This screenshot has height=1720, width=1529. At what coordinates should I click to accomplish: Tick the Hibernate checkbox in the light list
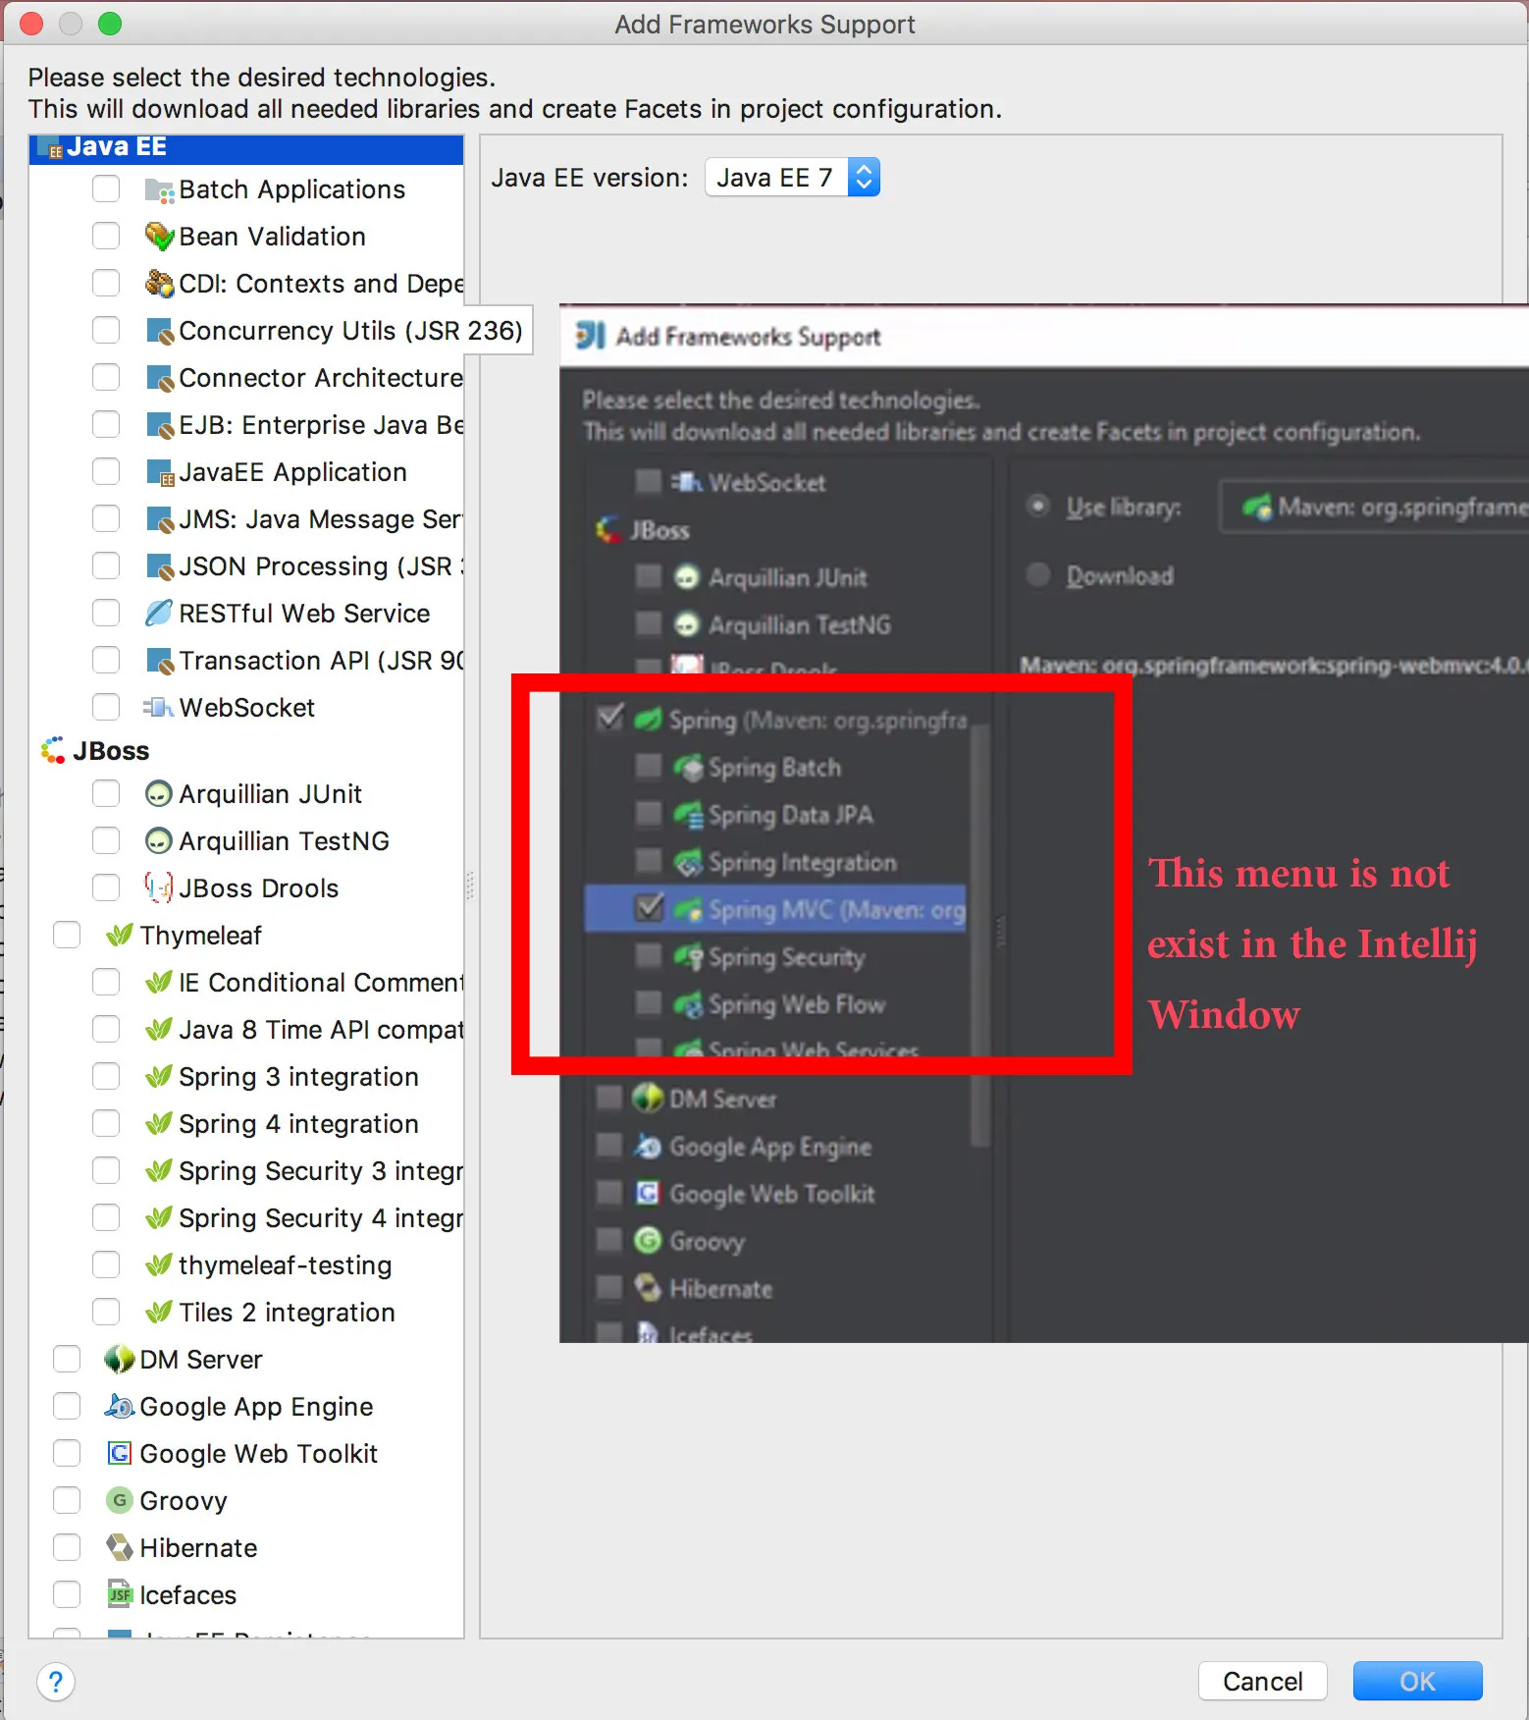point(67,1548)
